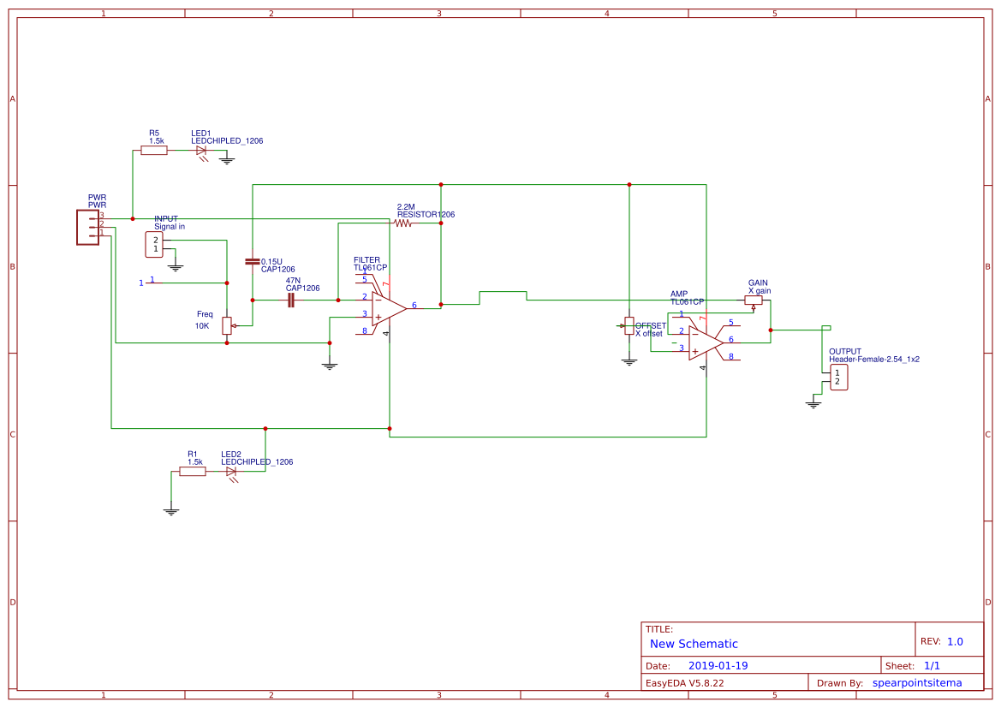
Task: Select the R1 1.5k resistor symbol
Action: pos(194,469)
